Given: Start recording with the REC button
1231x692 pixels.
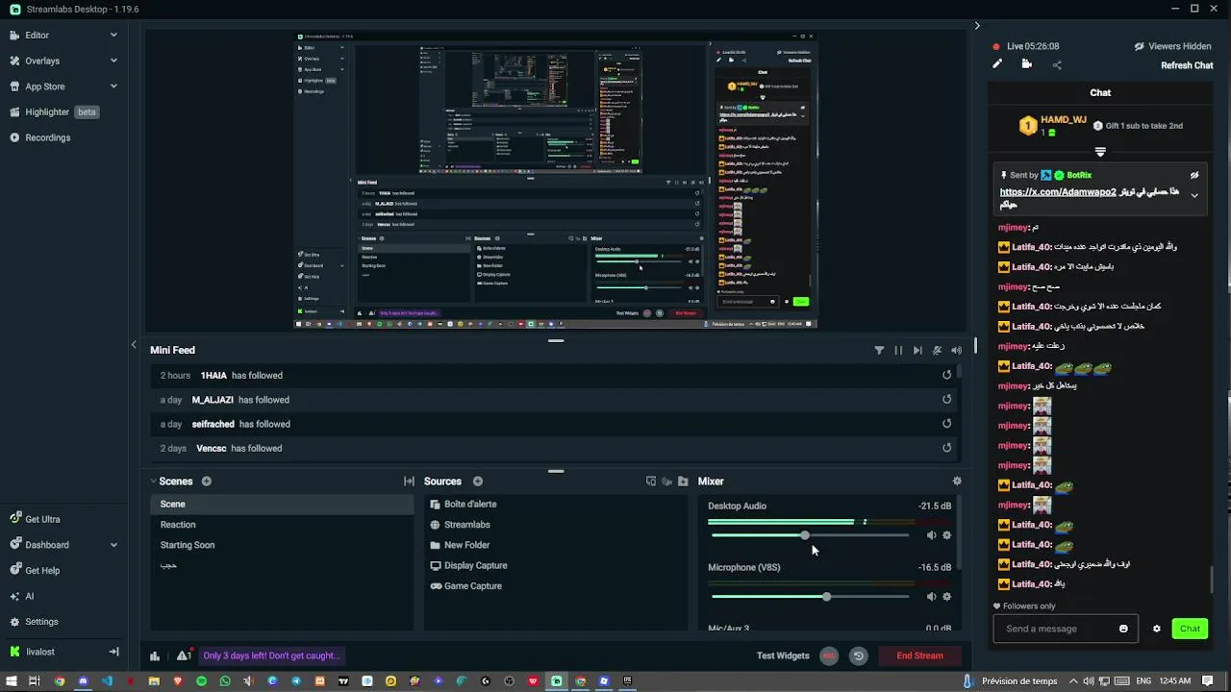Looking at the screenshot, I should [x=829, y=656].
